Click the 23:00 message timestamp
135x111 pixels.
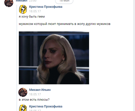[33, 1]
